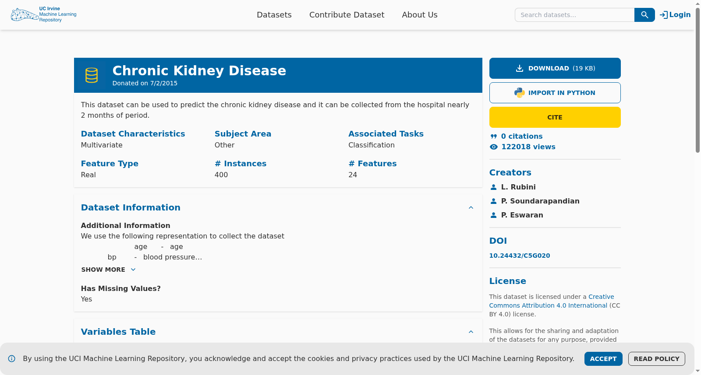The height and width of the screenshot is (375, 701).
Task: Click the person icon beside P. Eswaran
Action: (x=494, y=215)
